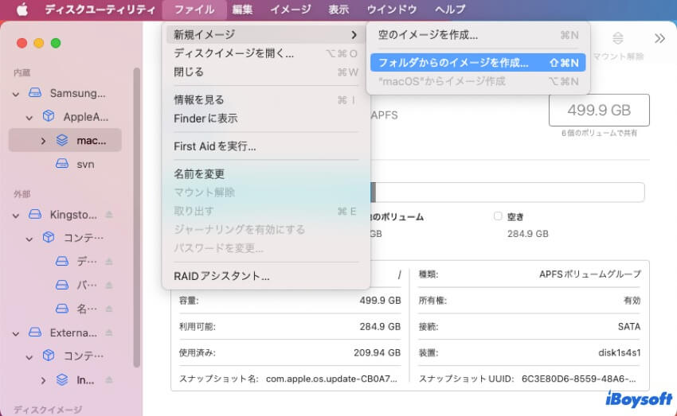Click the SATA connection value
The height and width of the screenshot is (416, 677).
point(629,326)
